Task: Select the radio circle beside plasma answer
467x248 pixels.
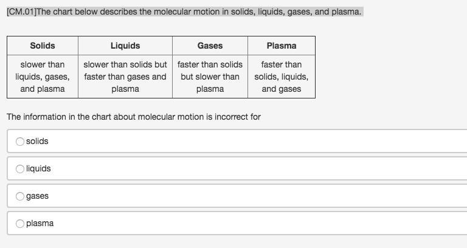Action: tap(20, 223)
